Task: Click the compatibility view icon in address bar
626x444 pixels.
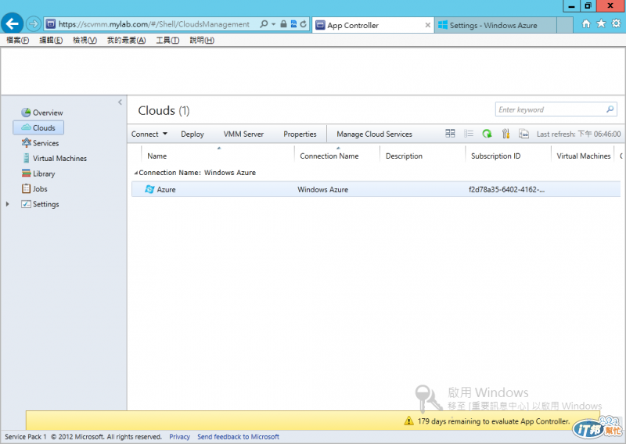Action: click(293, 24)
